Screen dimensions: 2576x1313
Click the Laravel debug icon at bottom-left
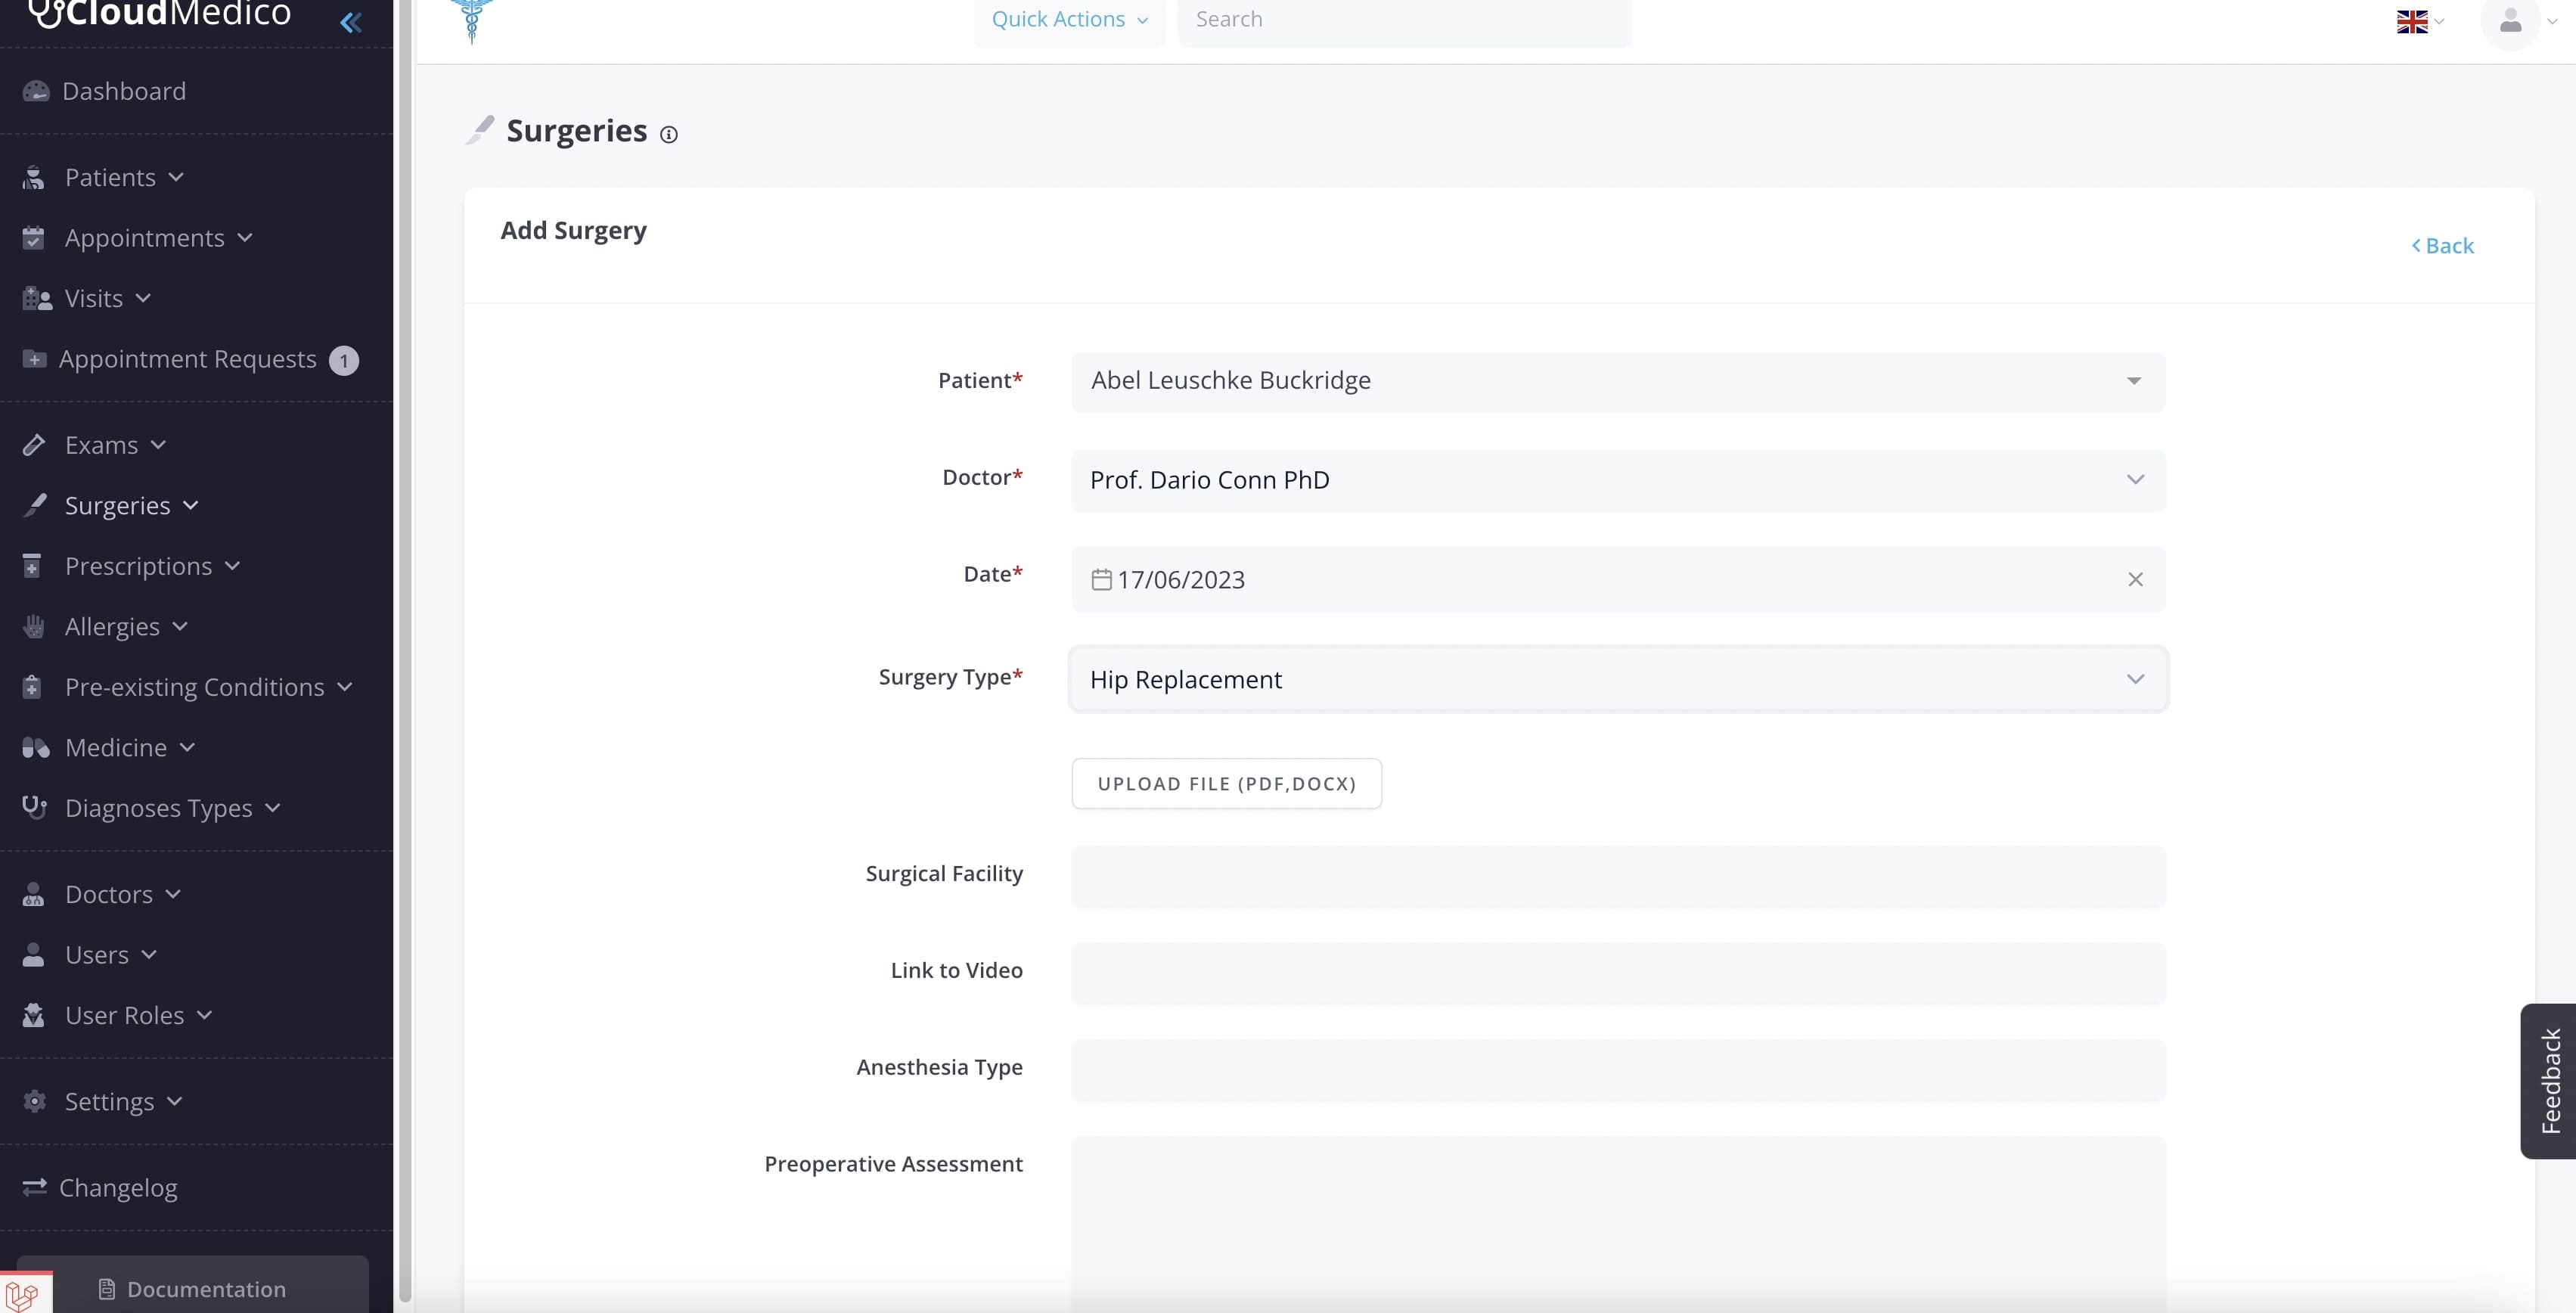click(24, 1294)
